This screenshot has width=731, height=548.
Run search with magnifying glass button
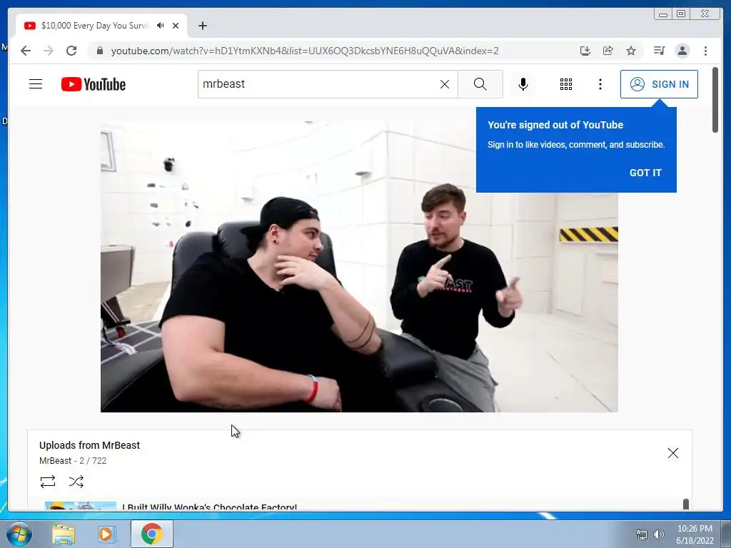coord(480,84)
